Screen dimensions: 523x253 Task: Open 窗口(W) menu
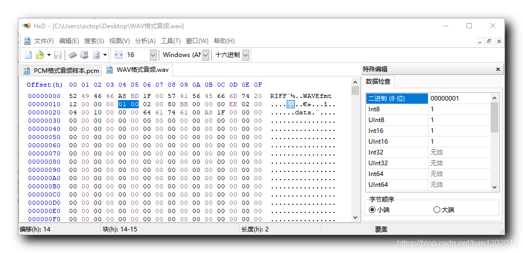tap(197, 41)
